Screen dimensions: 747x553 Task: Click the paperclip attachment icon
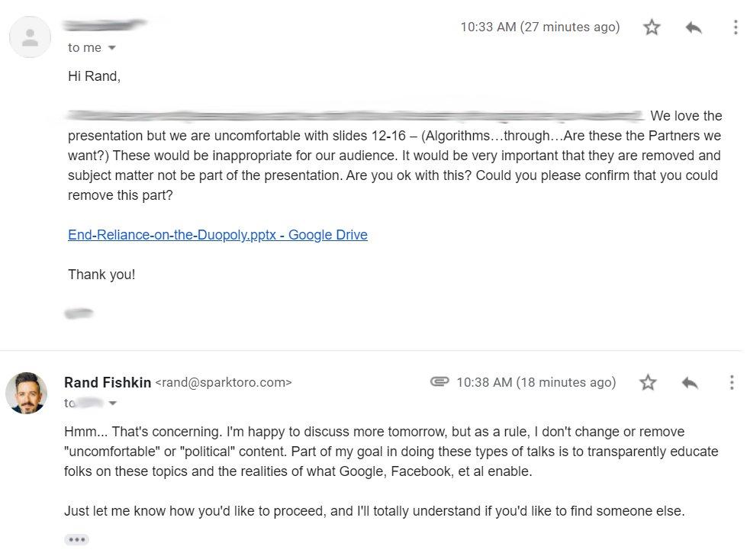coord(440,381)
